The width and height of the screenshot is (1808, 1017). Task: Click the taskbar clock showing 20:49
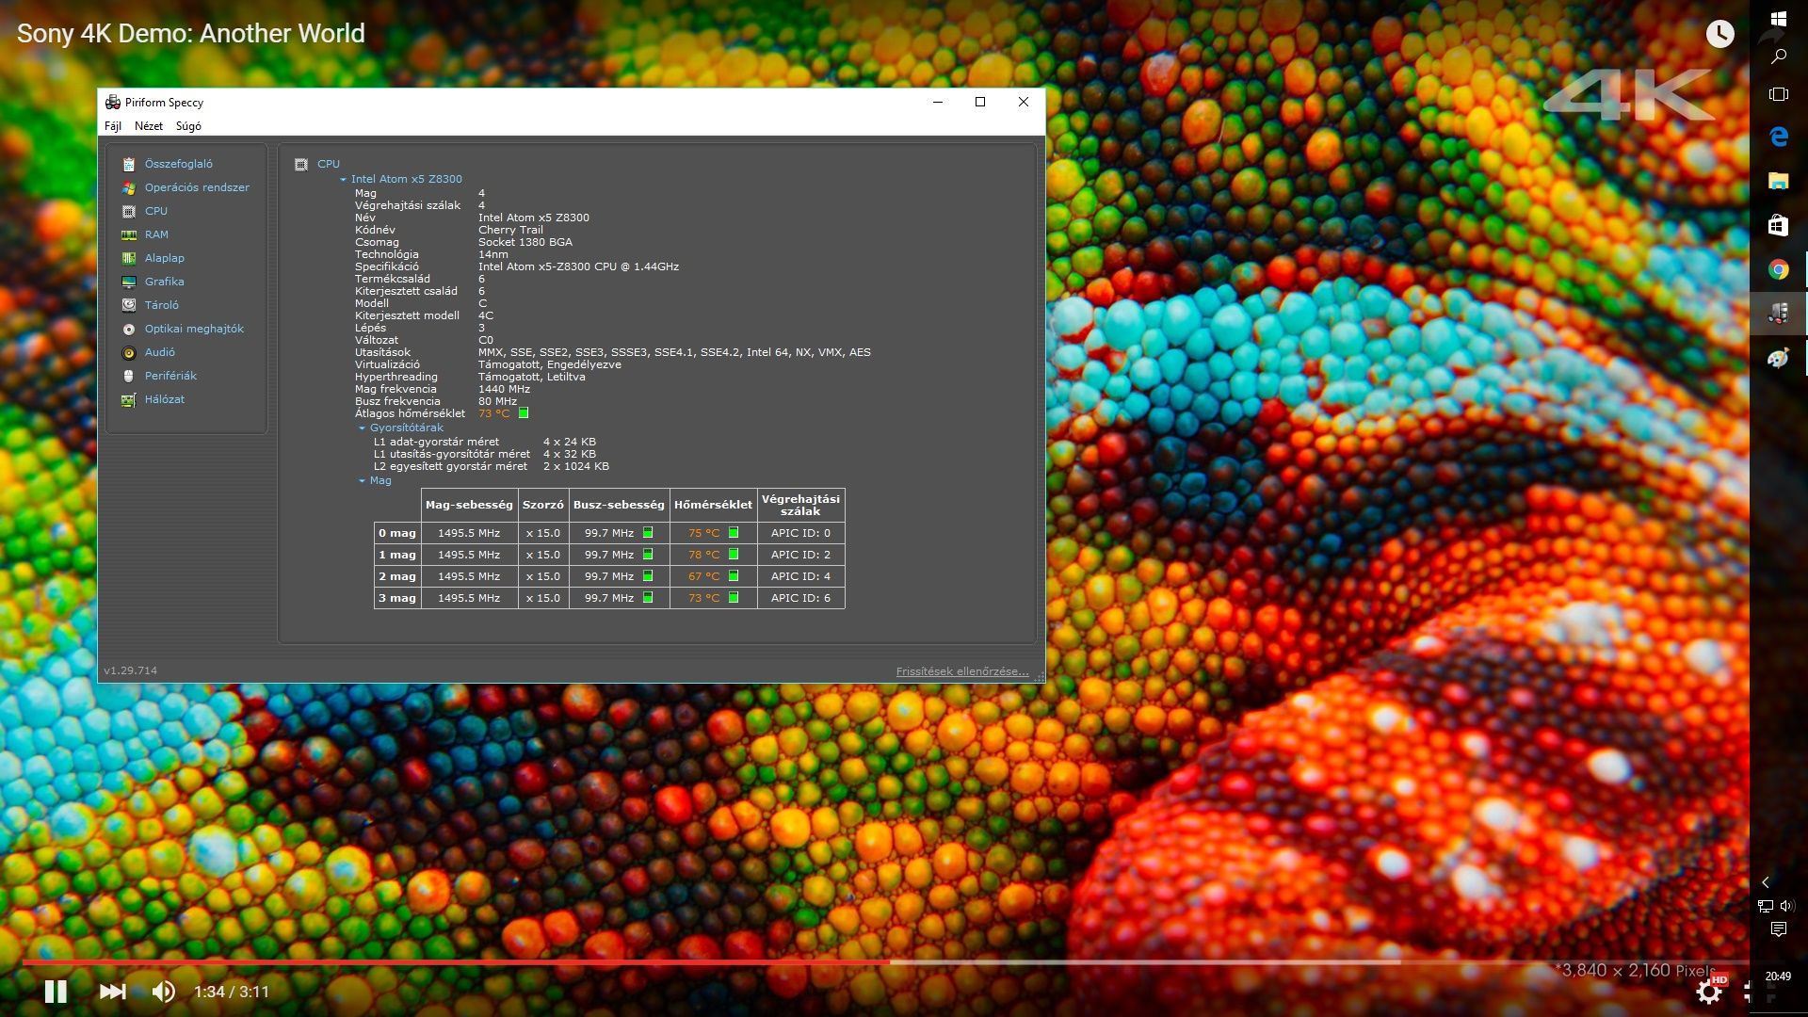pos(1778,977)
